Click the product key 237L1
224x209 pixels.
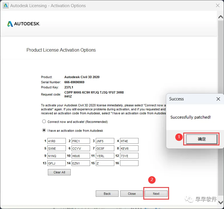coord(69,87)
